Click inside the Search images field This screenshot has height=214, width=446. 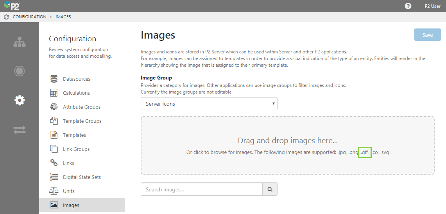click(201, 189)
